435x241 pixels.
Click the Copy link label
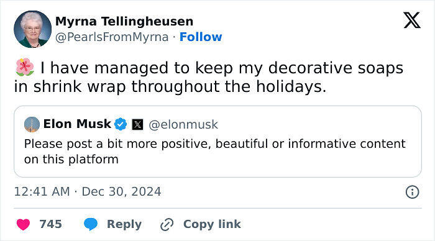[x=212, y=224]
